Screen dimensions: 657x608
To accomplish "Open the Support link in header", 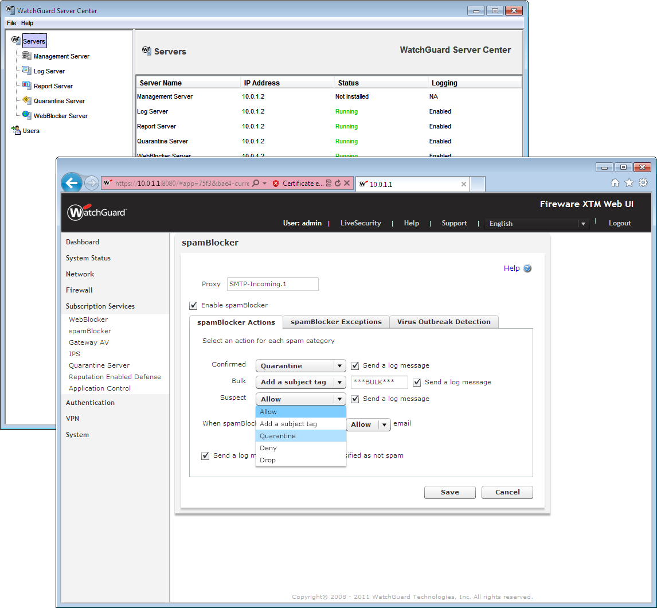I will [454, 223].
